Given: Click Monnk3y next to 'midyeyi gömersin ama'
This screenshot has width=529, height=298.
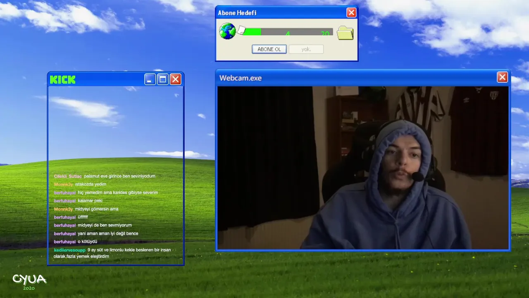Looking at the screenshot, I should (63, 209).
